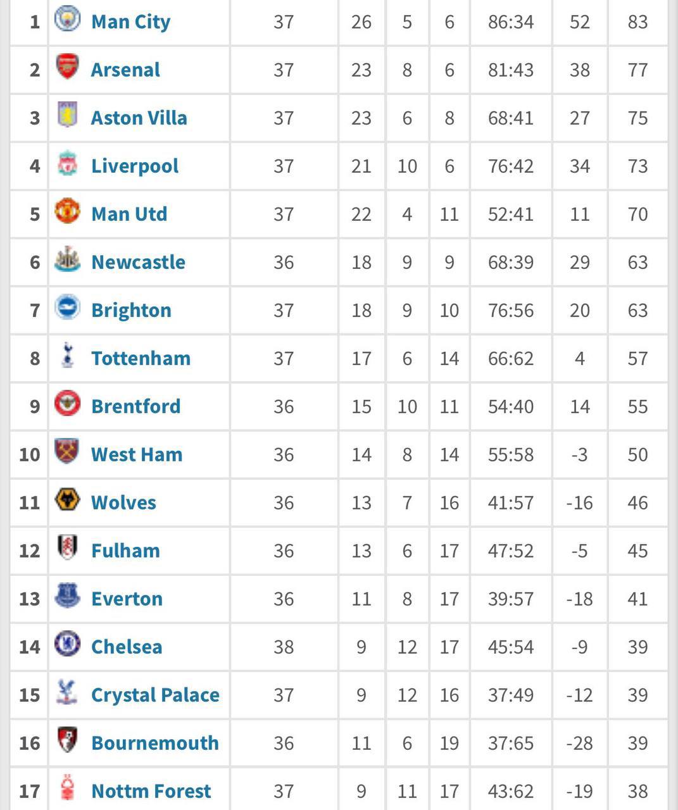Viewport: 678px width, 810px height.
Task: Click the Bournemouth club crest
Action: [67, 740]
